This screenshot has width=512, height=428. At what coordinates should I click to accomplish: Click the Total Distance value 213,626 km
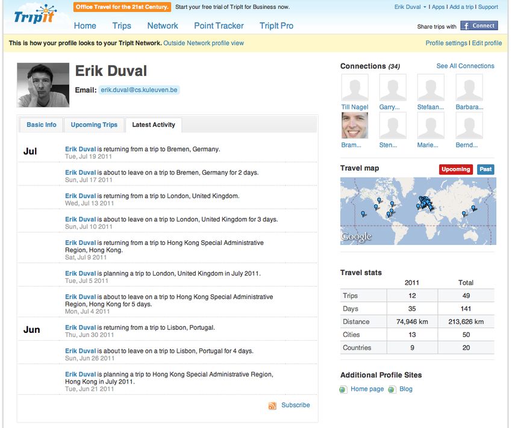point(466,321)
